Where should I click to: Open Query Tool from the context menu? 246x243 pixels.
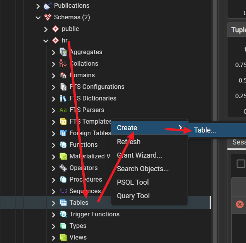tap(133, 196)
